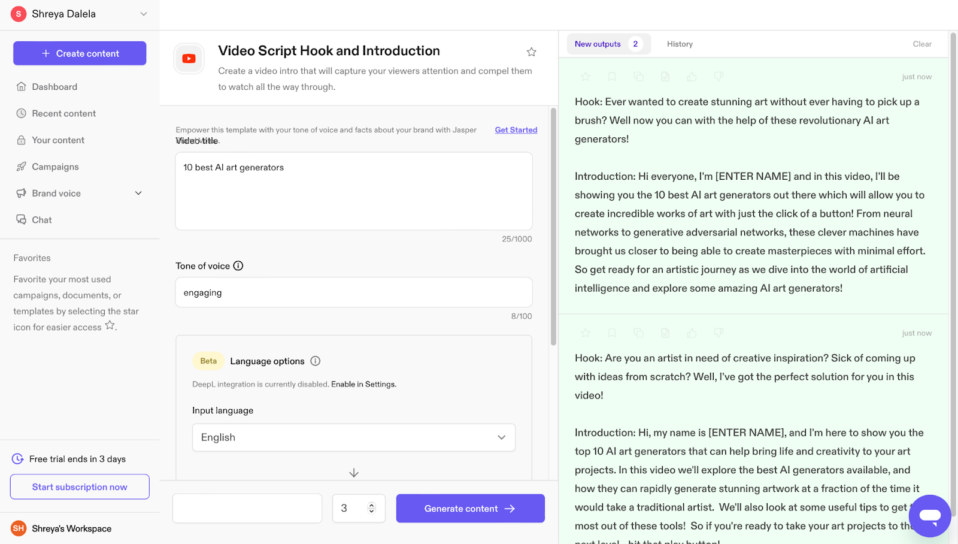Click the 'Free trial ends in 3 days' text

click(x=77, y=459)
